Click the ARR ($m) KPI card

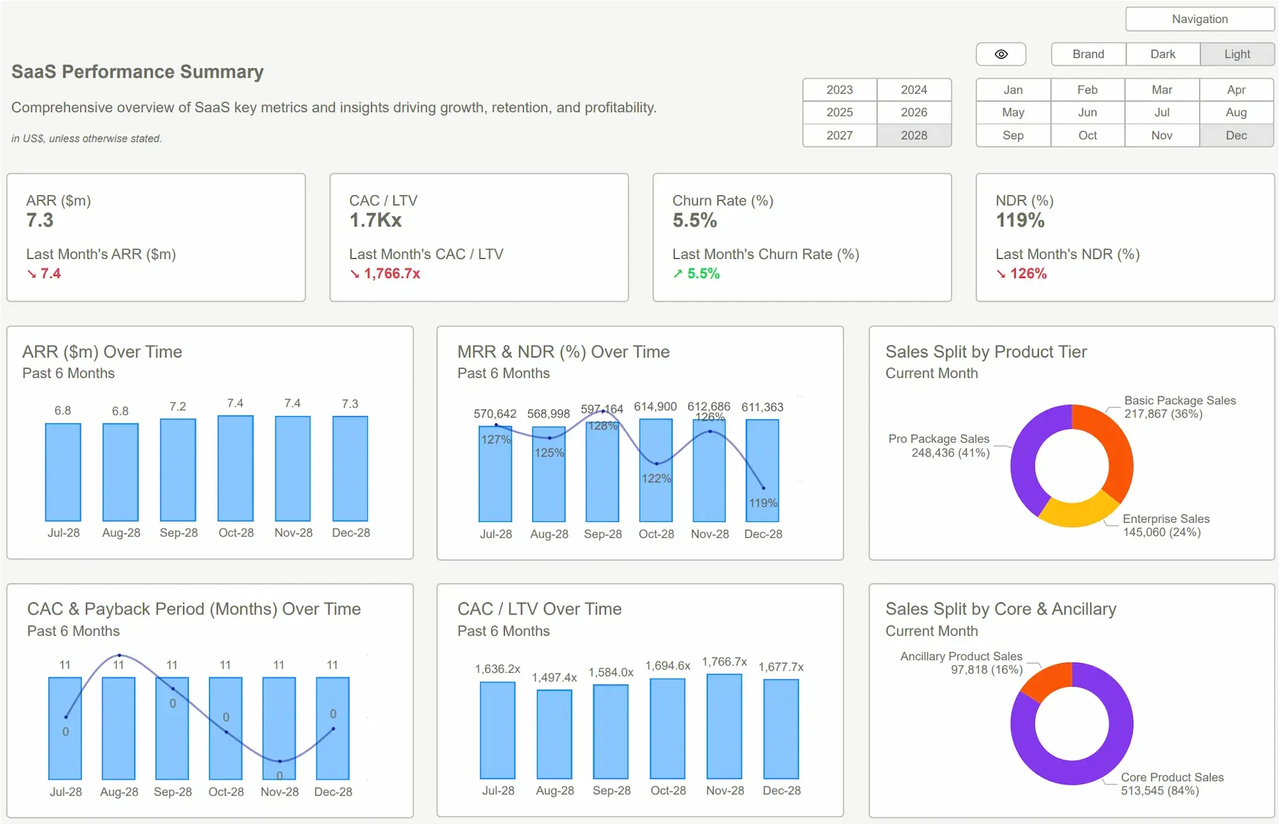click(x=156, y=238)
